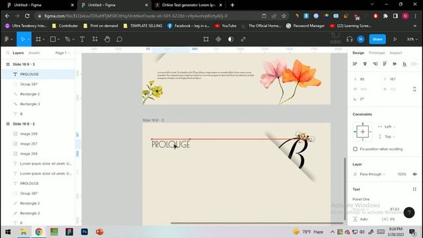423x238 pixels.
Task: Click the headphones audio icon
Action: tap(350, 40)
